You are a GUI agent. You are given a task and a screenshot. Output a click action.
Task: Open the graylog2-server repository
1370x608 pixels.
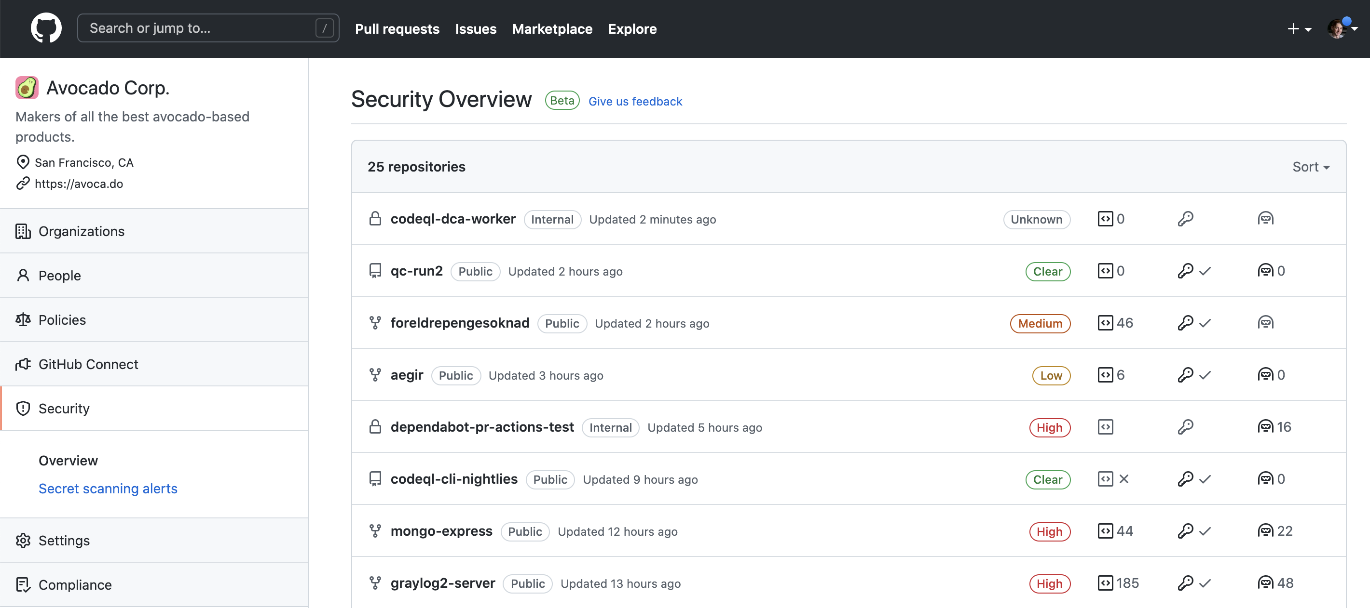(442, 583)
